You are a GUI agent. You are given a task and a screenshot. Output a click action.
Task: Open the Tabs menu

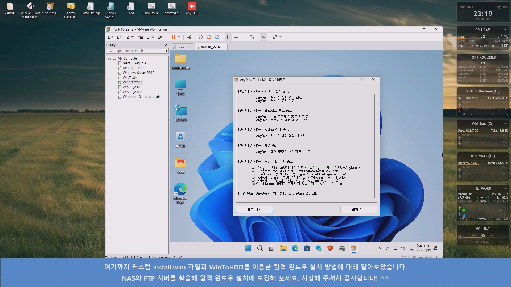150,37
